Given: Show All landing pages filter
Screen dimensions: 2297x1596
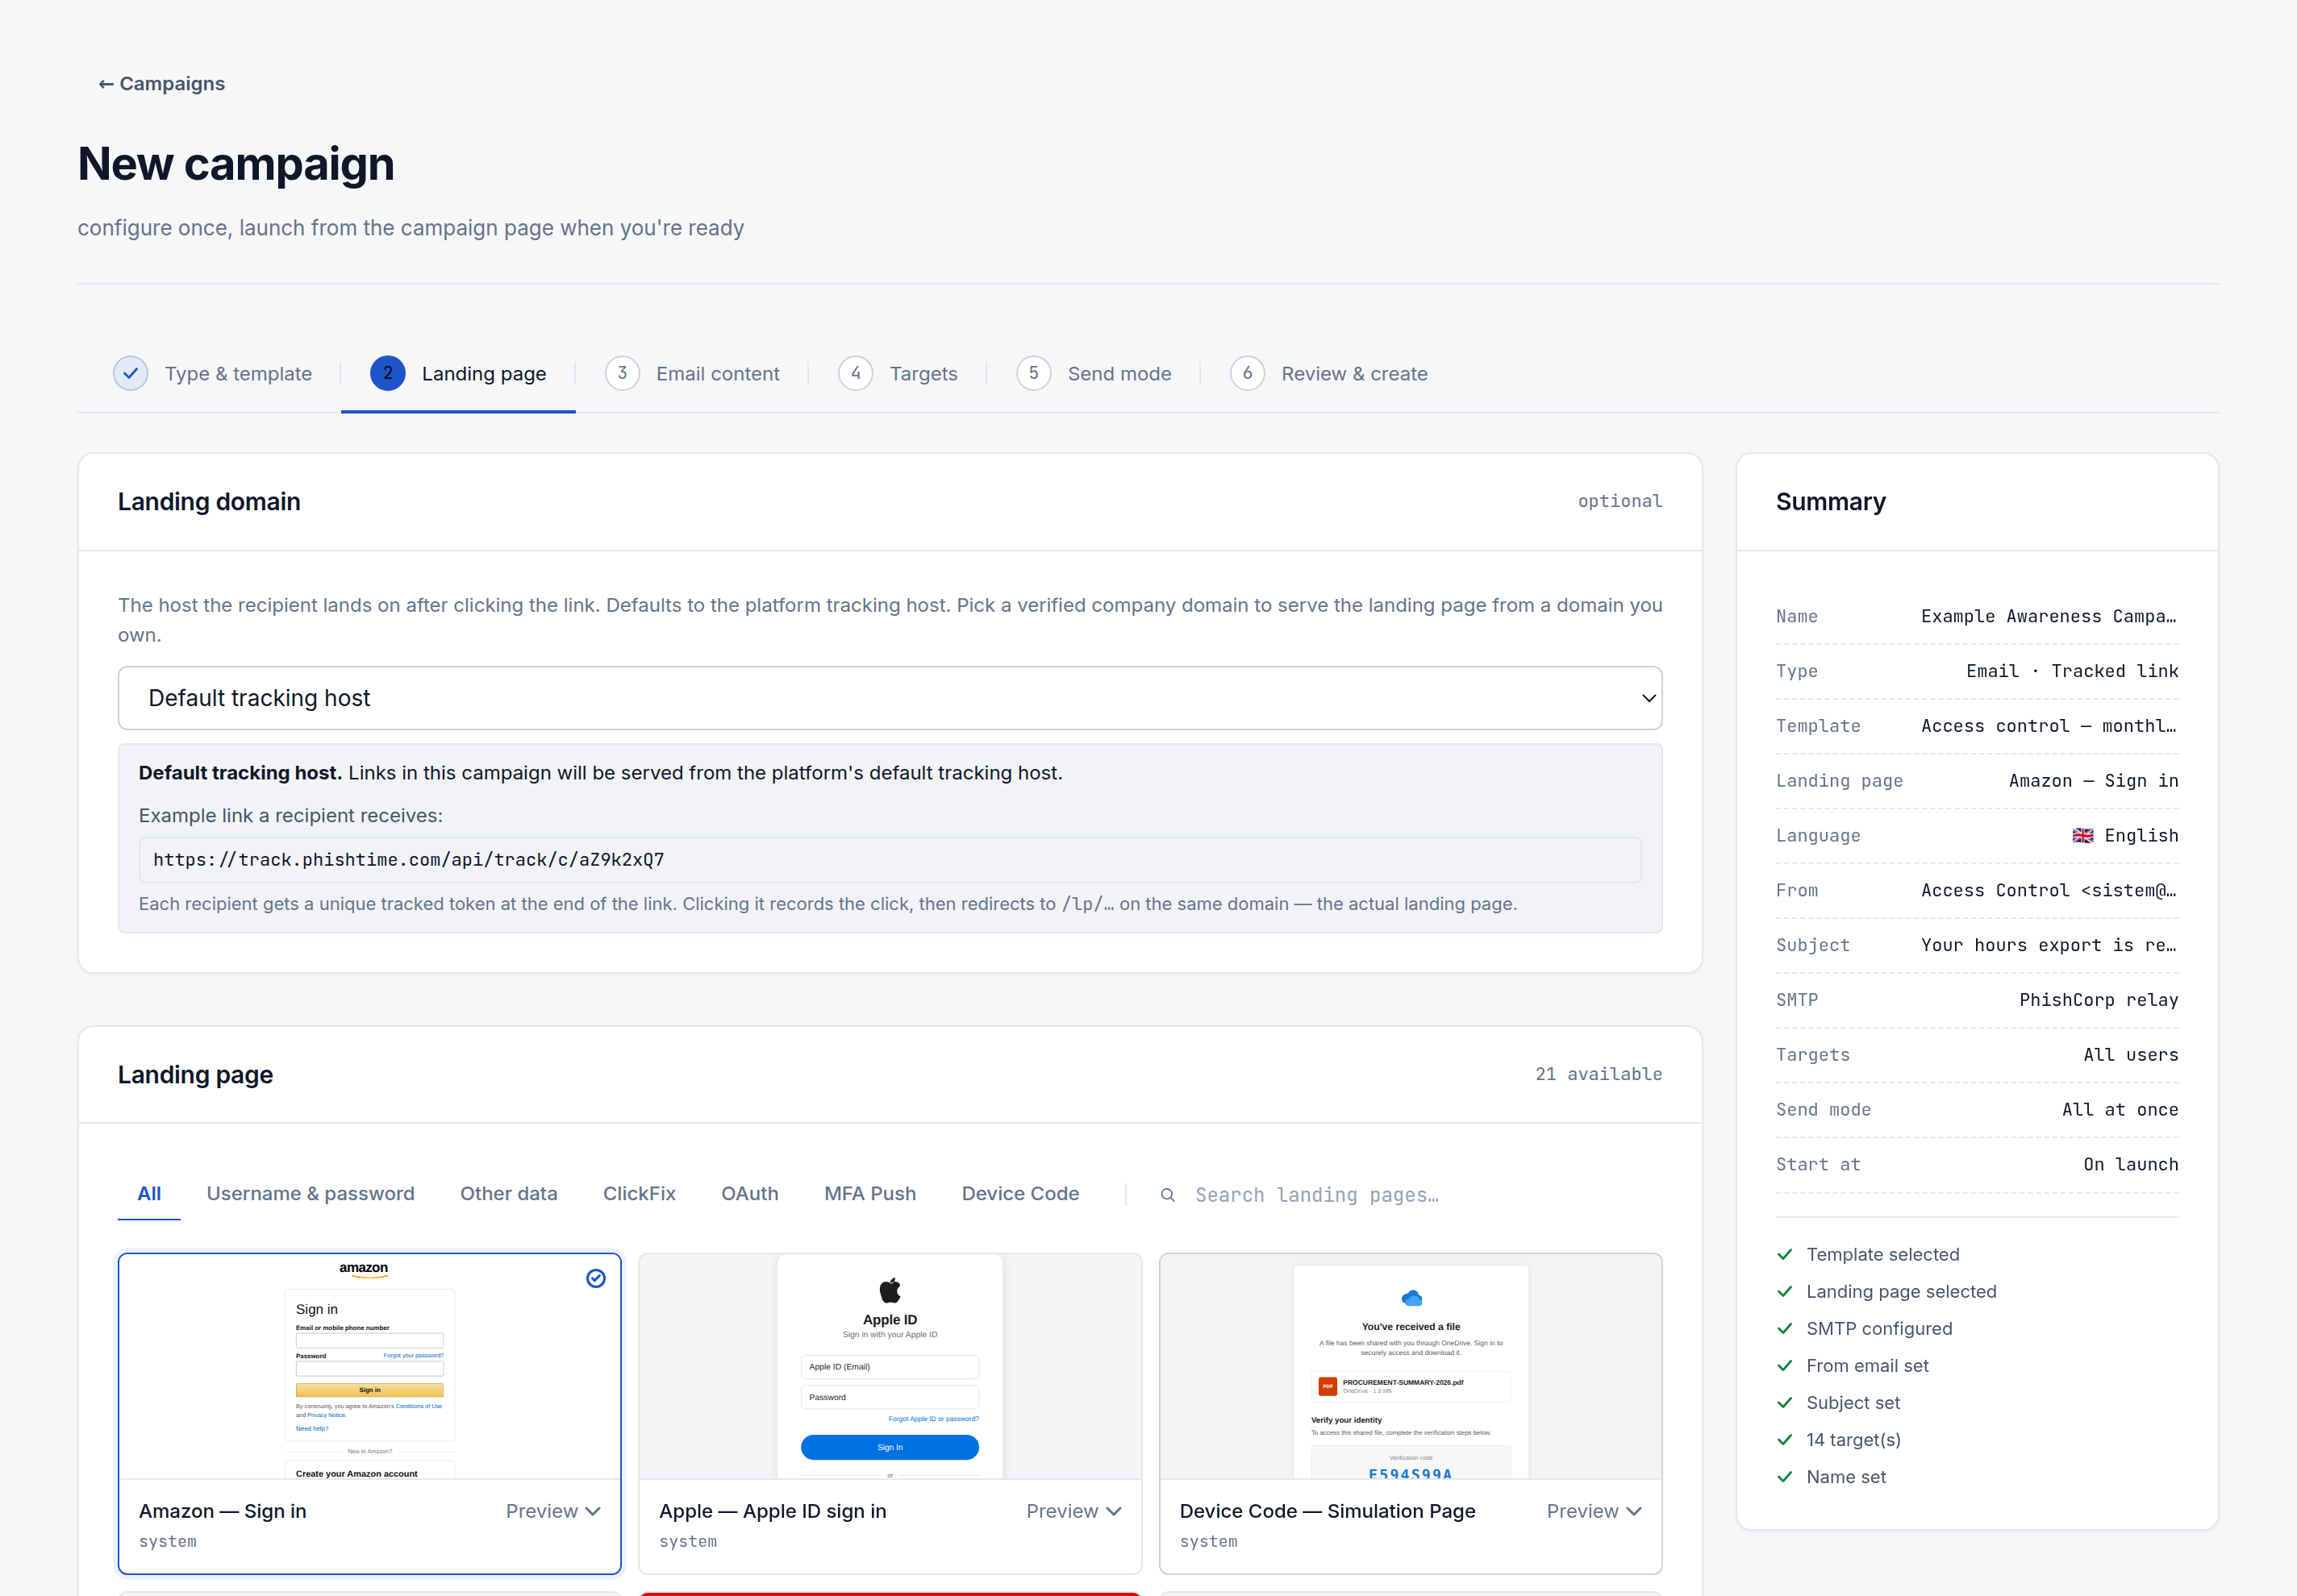Looking at the screenshot, I should [x=149, y=1194].
